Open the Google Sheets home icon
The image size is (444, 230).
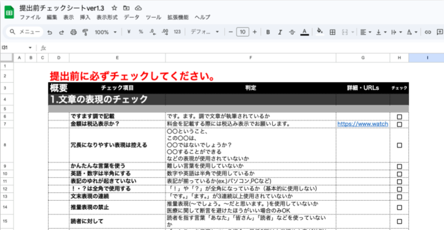(x=9, y=12)
